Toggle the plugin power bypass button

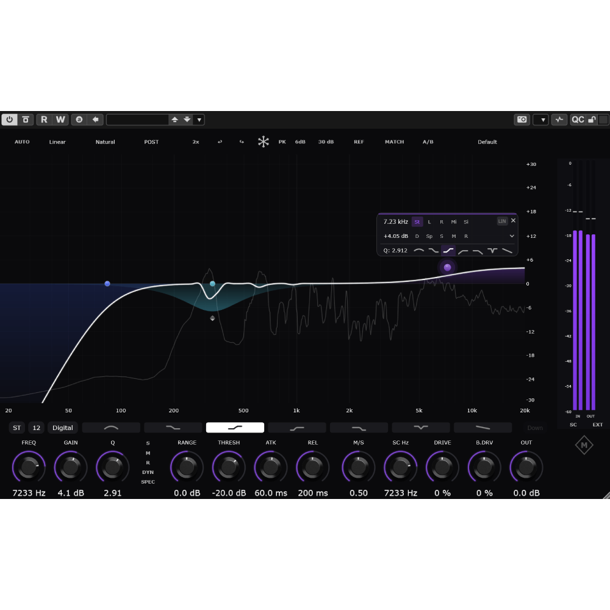[x=9, y=120]
